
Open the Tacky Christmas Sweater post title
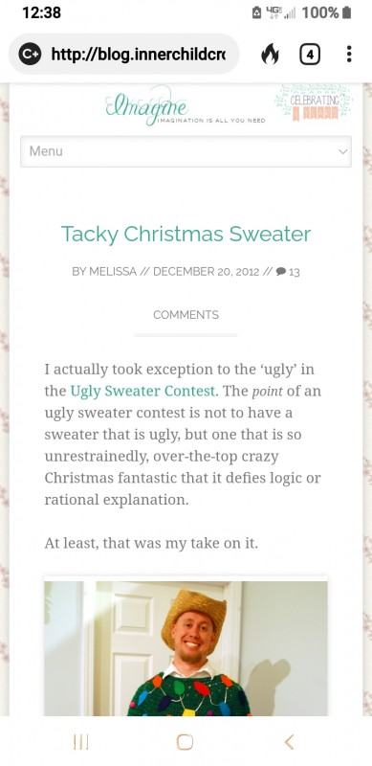(x=186, y=234)
